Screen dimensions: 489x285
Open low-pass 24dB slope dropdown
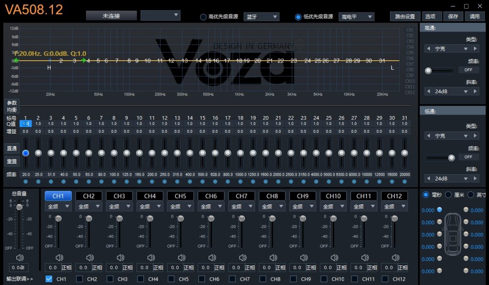pos(452,179)
